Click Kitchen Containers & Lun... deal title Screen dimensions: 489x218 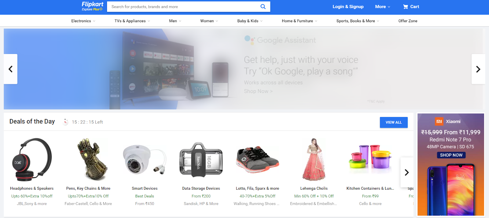pos(370,188)
